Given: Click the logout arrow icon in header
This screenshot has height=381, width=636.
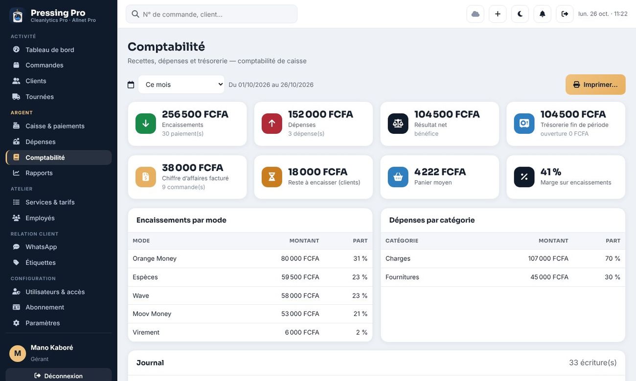Looking at the screenshot, I should click(565, 14).
